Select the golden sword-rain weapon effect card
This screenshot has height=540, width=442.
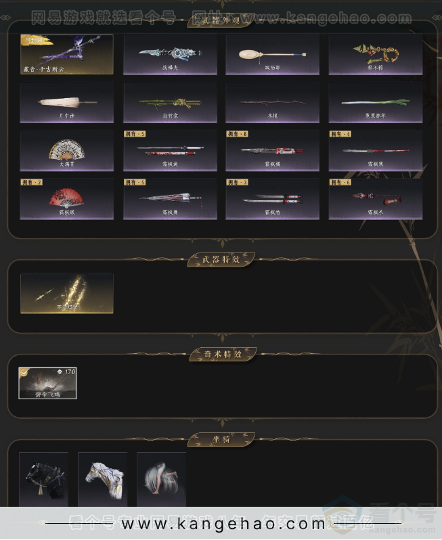[67, 294]
